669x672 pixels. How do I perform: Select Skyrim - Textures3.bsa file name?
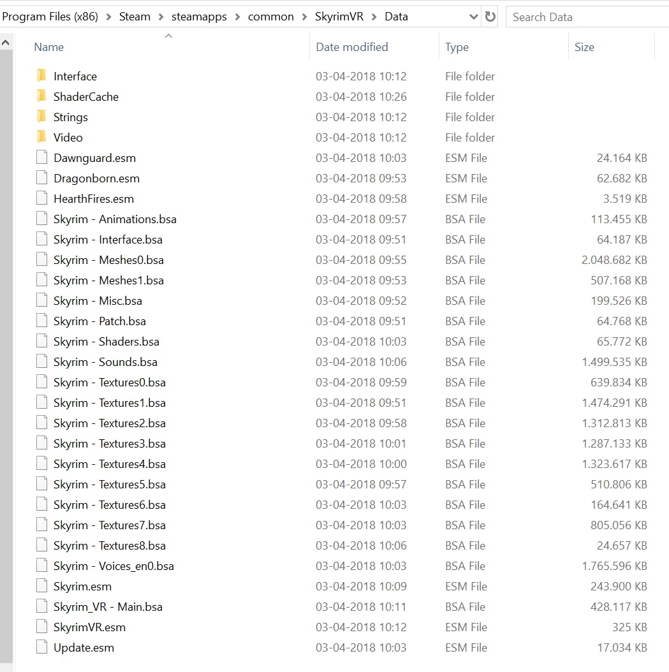click(109, 443)
